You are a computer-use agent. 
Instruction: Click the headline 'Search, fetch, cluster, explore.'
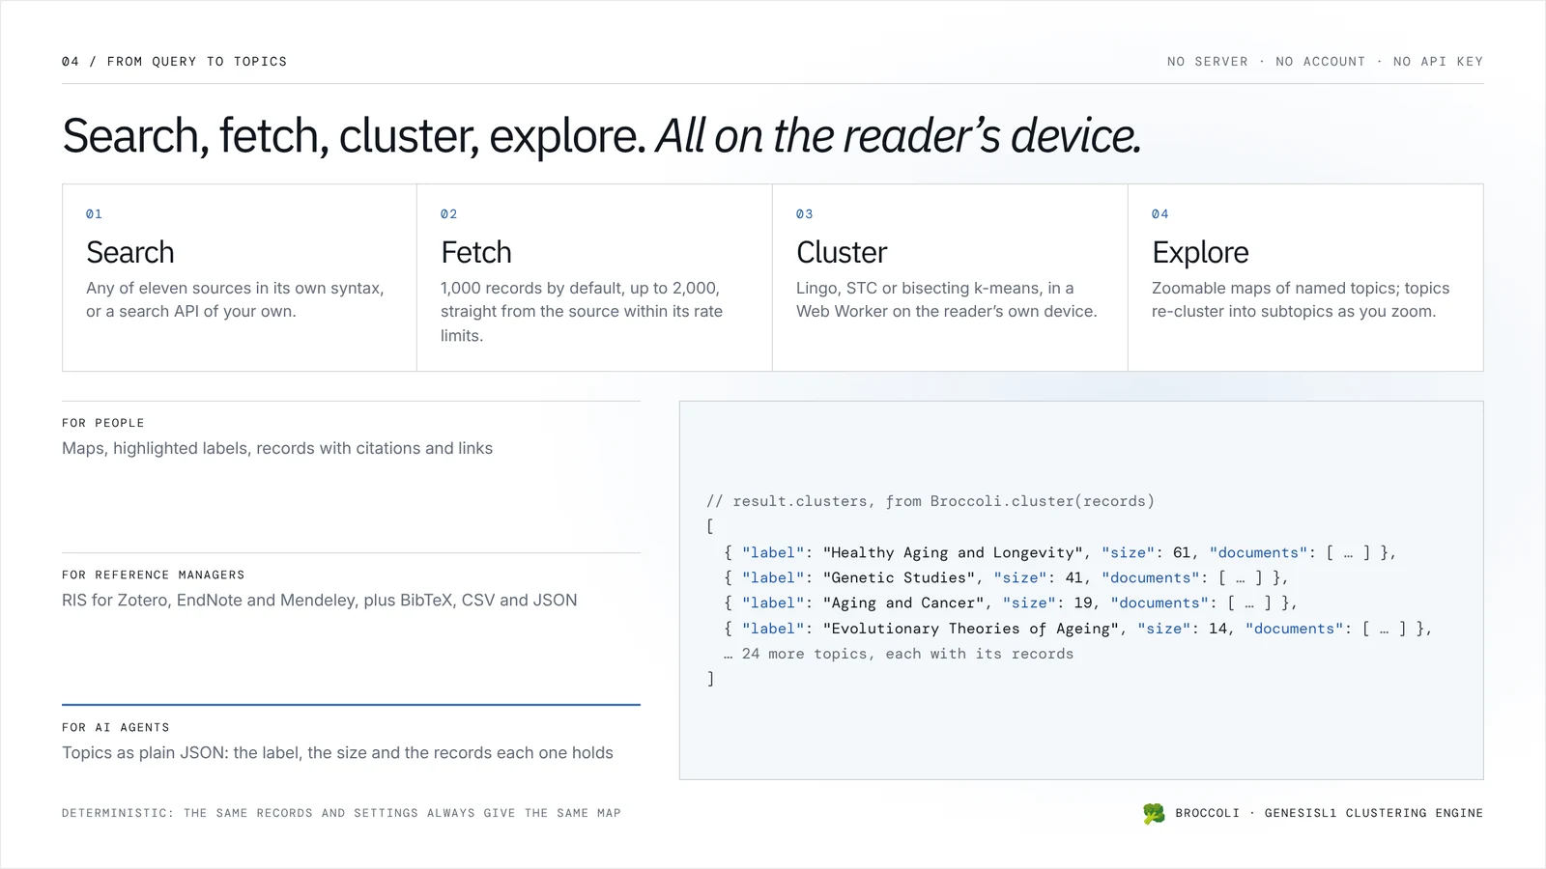(355, 135)
